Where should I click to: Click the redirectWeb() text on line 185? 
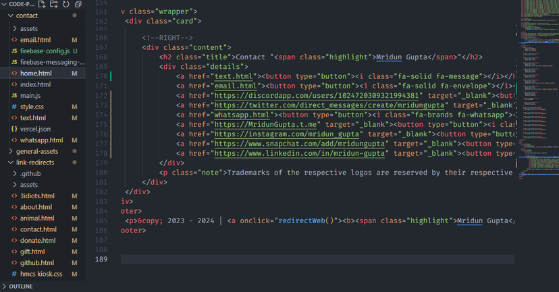(x=306, y=221)
